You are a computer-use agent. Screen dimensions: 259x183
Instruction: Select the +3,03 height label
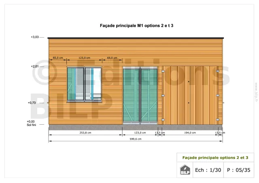click(34, 37)
